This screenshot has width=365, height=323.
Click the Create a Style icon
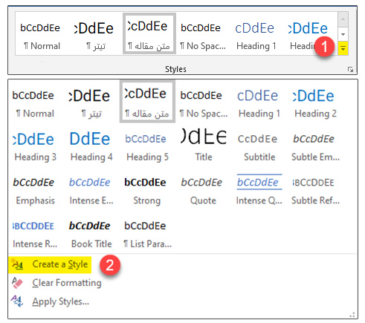pos(17,264)
